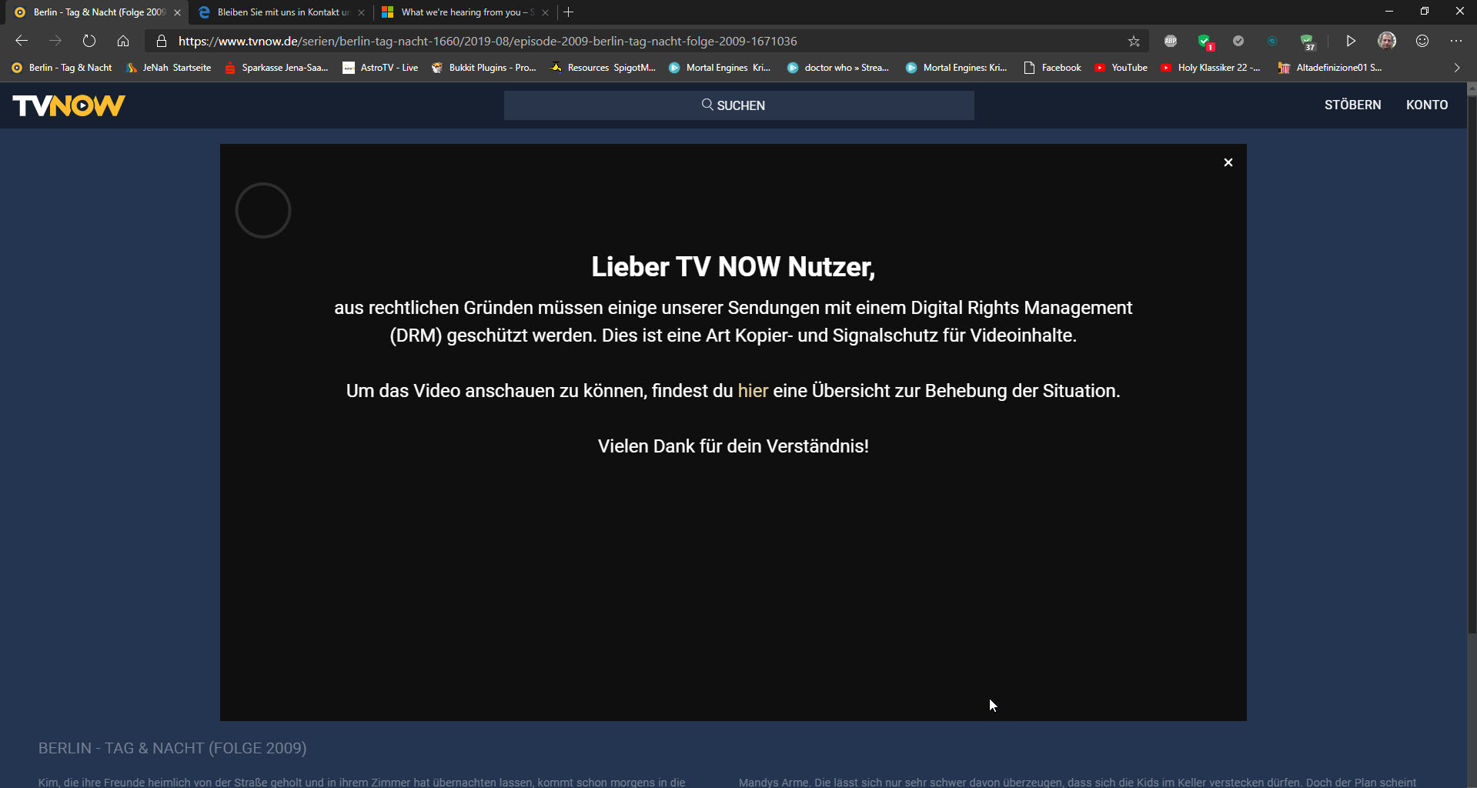Open Mortal Engines: Kri... bookmark with colon
1477x788 pixels.
957,68
